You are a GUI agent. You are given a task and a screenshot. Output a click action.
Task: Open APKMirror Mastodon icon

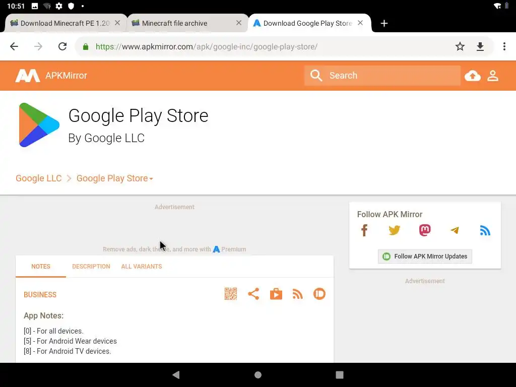424,230
